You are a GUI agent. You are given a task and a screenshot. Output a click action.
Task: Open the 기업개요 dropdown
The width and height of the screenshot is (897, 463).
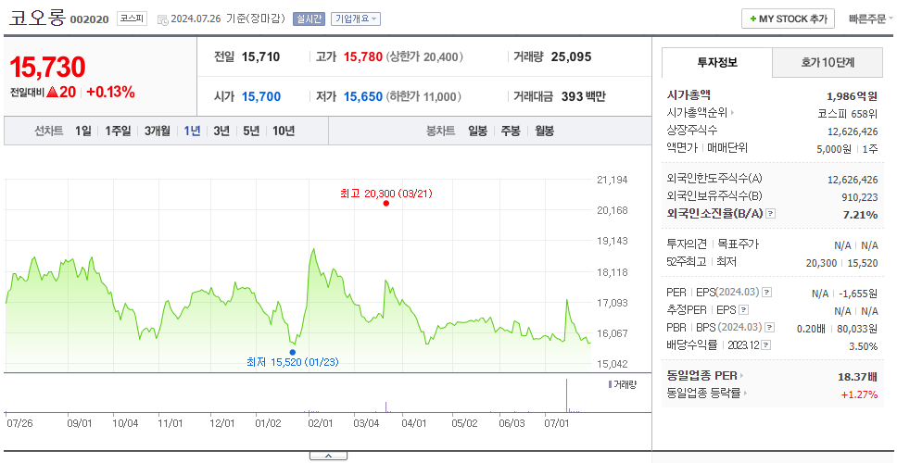pos(355,19)
